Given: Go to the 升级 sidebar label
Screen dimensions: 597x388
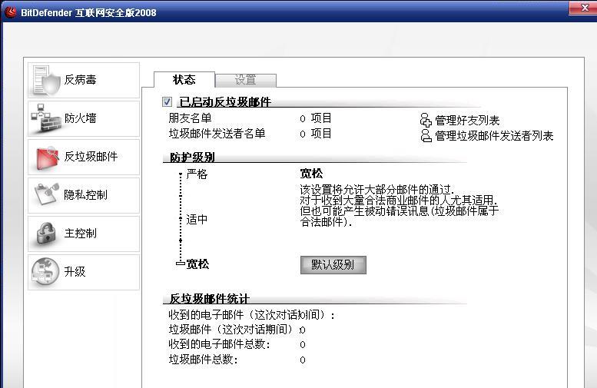Looking at the screenshot, I should click(75, 271).
